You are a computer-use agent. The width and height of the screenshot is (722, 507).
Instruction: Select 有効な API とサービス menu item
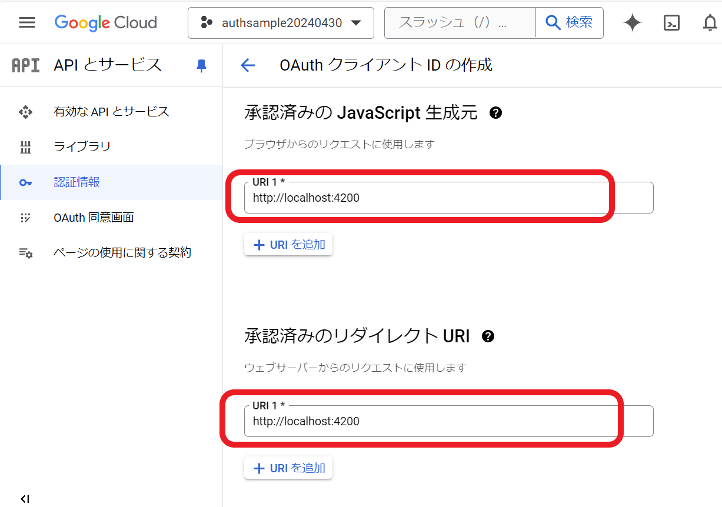click(x=111, y=112)
